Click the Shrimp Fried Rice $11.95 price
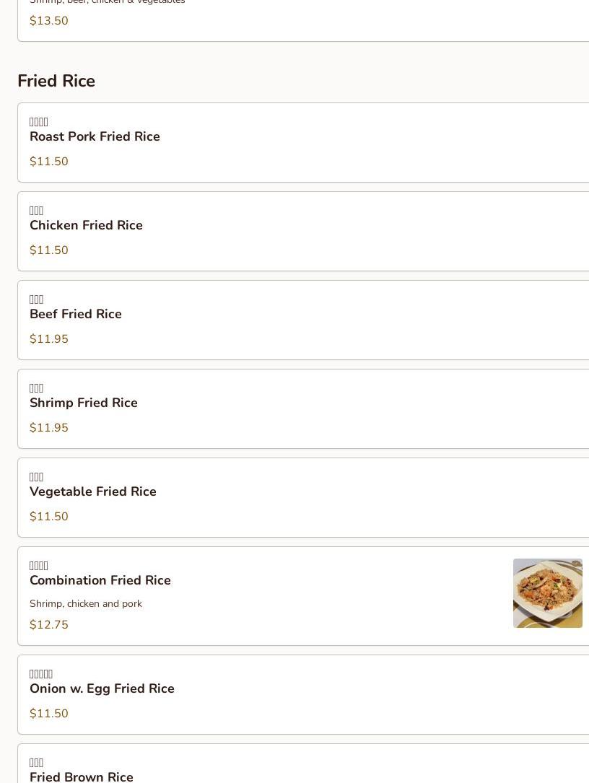This screenshot has height=783, width=589. tap(49, 428)
